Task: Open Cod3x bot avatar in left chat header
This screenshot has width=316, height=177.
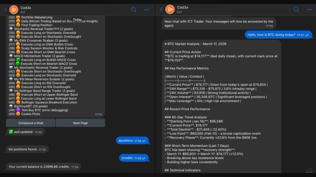Action: click(x=14, y=10)
